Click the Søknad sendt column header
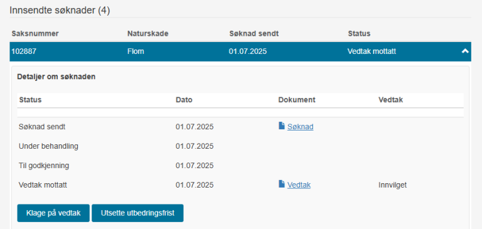Image resolution: width=482 pixels, height=229 pixels. 254,33
